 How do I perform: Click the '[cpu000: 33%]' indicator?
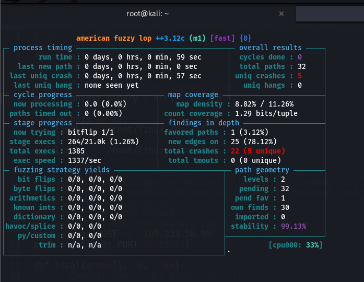(296, 245)
